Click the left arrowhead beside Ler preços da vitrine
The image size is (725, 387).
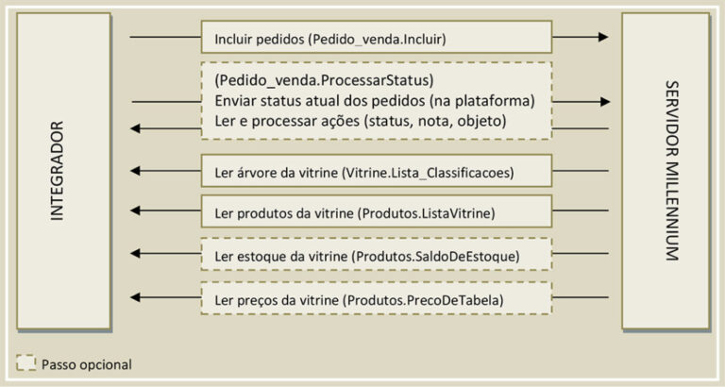pos(137,297)
